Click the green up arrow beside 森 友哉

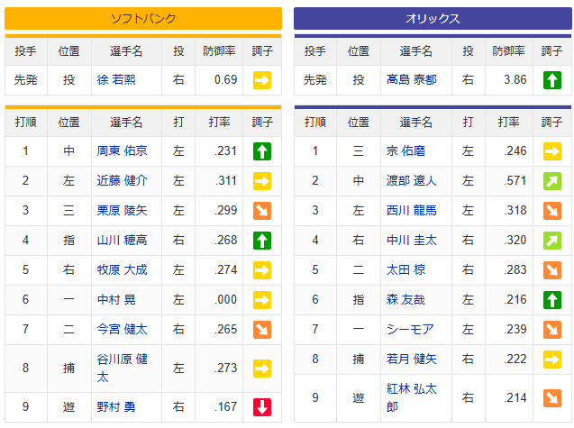click(x=552, y=299)
